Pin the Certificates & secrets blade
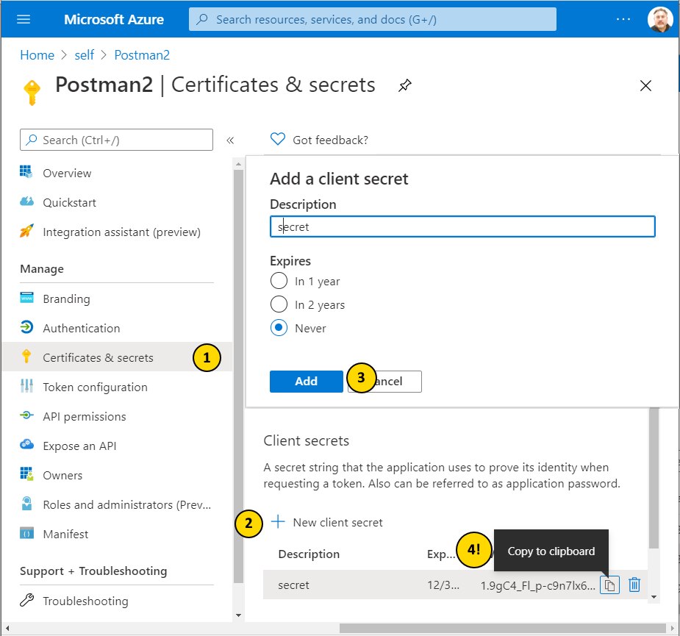The image size is (680, 636). point(404,85)
